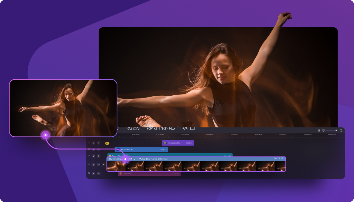
Task: Select the purple Annotation Clip on track 06
Action: 178,143
